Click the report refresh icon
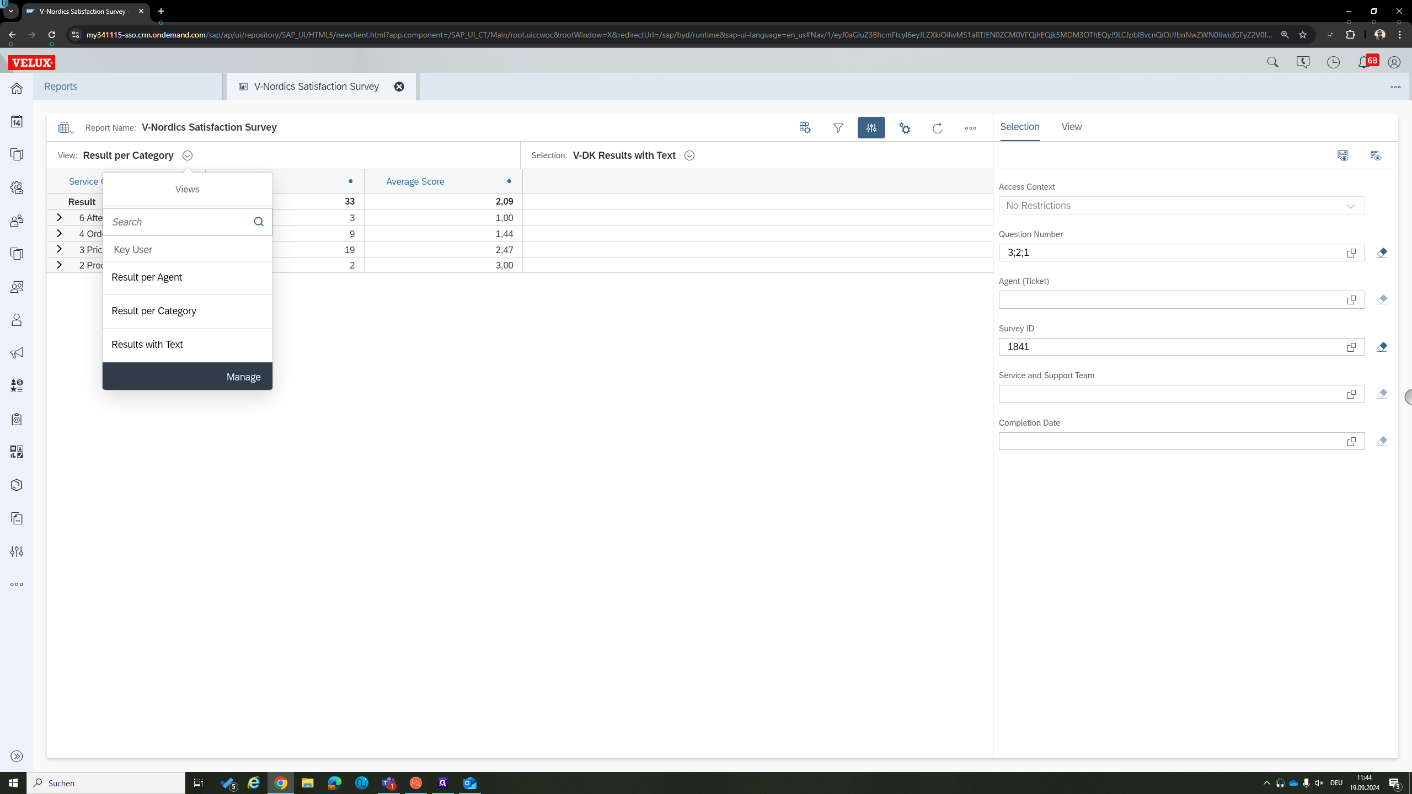This screenshot has width=1412, height=794. click(x=937, y=128)
